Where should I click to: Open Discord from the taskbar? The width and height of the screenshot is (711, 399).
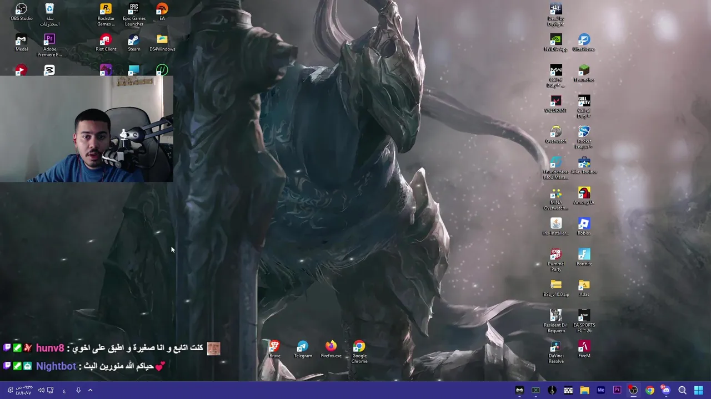666,390
